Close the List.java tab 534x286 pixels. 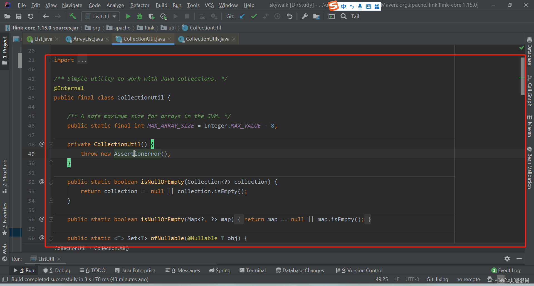(x=57, y=39)
